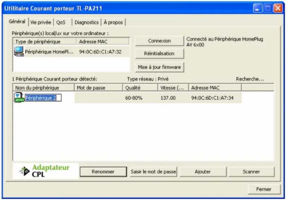Click Type réseau : Privé label
Viewport: 286px width, 200px height.
click(x=148, y=79)
